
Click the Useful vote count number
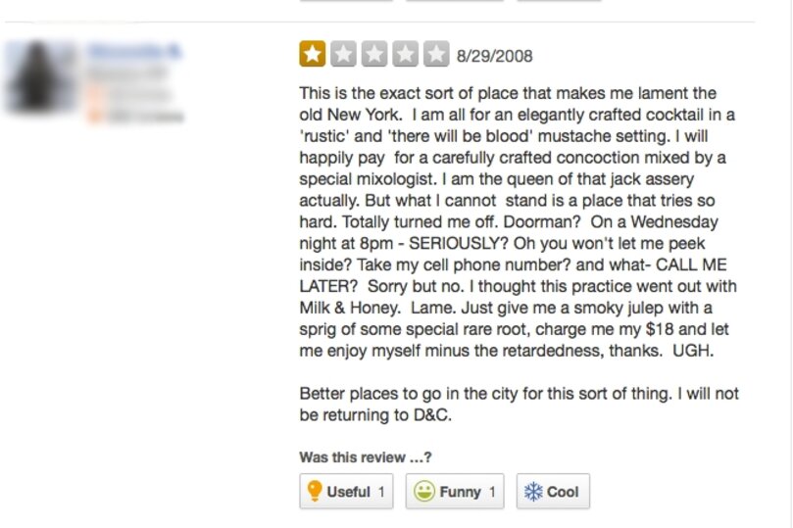point(381,492)
